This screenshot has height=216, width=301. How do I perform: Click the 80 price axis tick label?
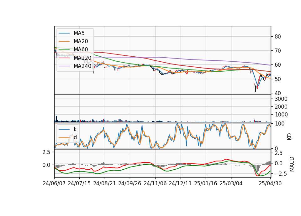point(277,37)
